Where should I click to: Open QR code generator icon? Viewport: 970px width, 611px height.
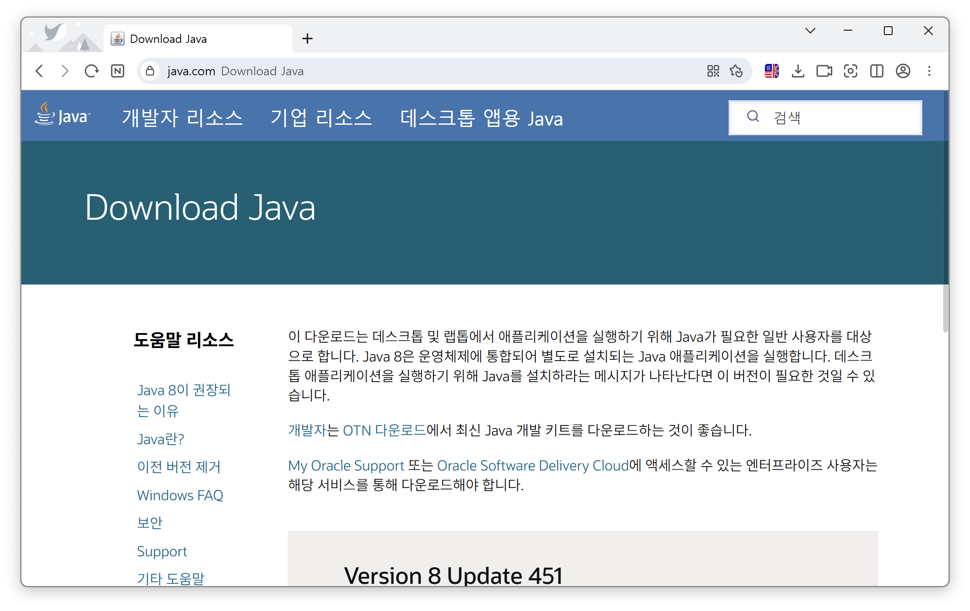point(713,71)
